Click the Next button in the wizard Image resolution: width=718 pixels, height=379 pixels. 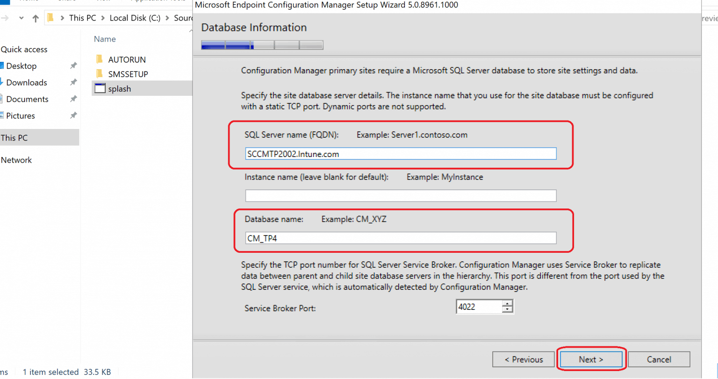click(591, 359)
